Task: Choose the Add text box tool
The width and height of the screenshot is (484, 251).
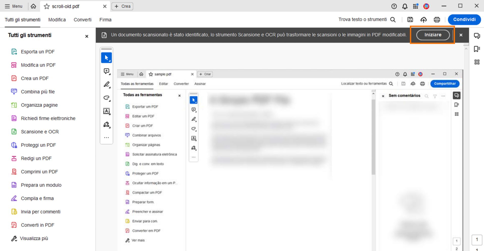Action: pos(107,111)
